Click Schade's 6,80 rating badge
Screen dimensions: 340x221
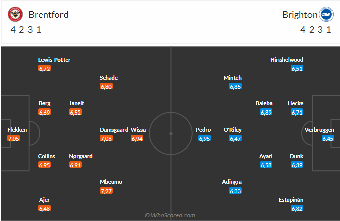[x=106, y=87]
